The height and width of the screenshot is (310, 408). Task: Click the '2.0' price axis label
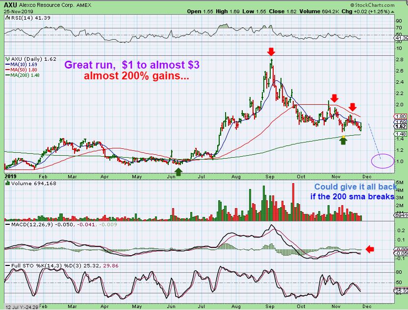click(x=399, y=105)
